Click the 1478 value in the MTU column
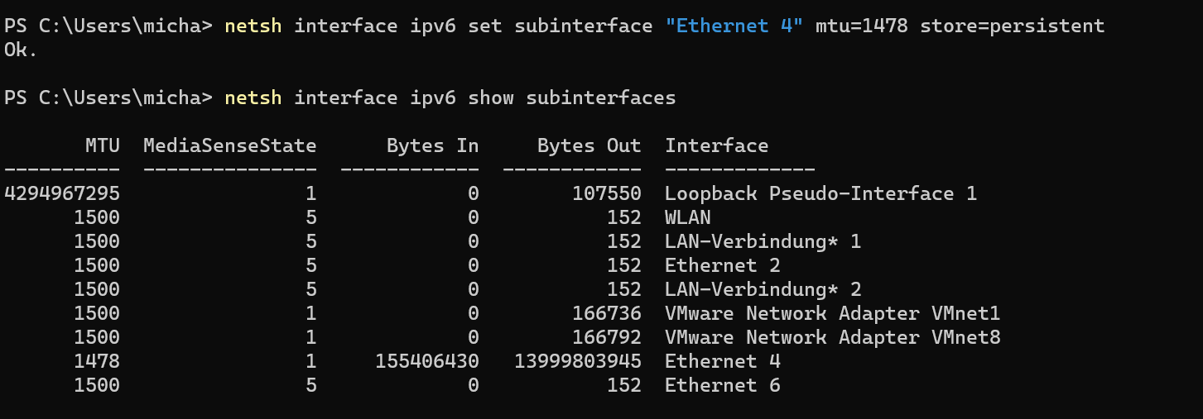The width and height of the screenshot is (1203, 419). coord(97,362)
